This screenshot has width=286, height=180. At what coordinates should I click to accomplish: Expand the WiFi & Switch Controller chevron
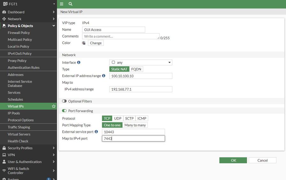click(54, 170)
